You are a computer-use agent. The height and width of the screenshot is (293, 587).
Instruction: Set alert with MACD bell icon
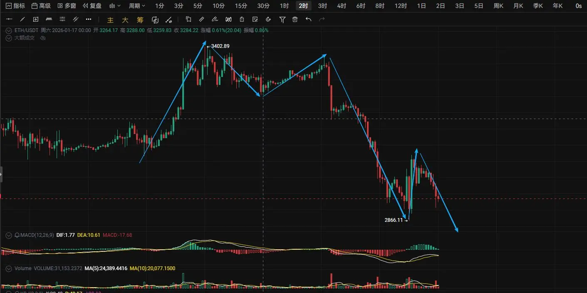(17, 235)
